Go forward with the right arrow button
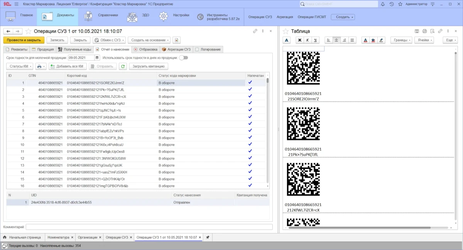The image size is (463, 250). pos(18,31)
